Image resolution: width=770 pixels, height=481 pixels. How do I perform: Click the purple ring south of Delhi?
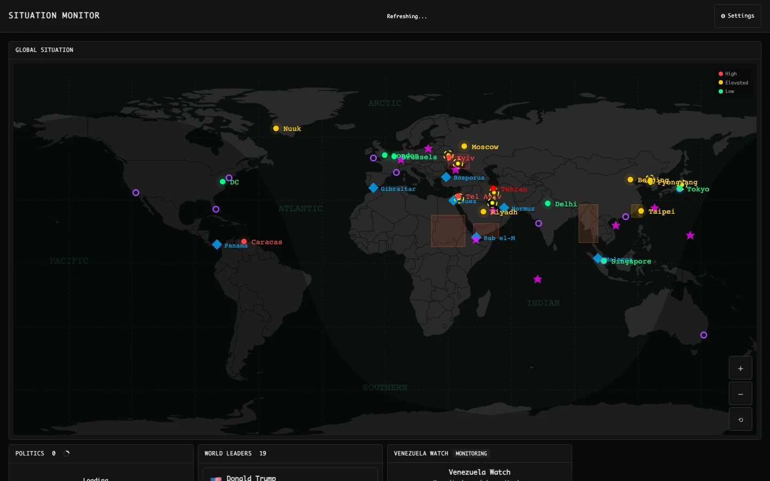pos(538,223)
